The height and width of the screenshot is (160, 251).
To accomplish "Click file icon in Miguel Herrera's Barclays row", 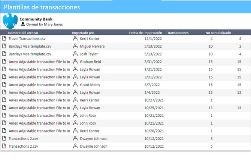I will 4,46.
